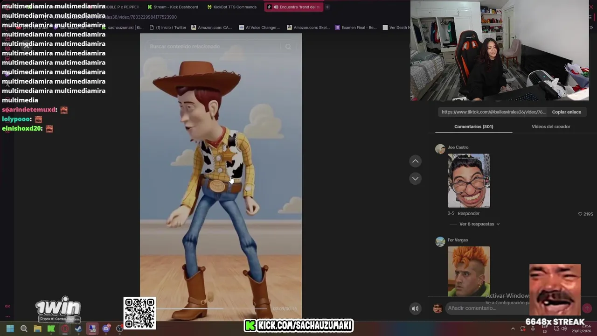Open the Examen Final - Re... bookmark
This screenshot has width=597, height=336.
pyautogui.click(x=356, y=28)
